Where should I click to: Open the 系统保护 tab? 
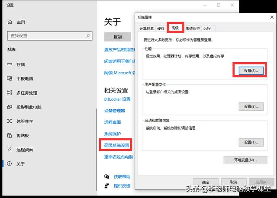click(x=193, y=29)
